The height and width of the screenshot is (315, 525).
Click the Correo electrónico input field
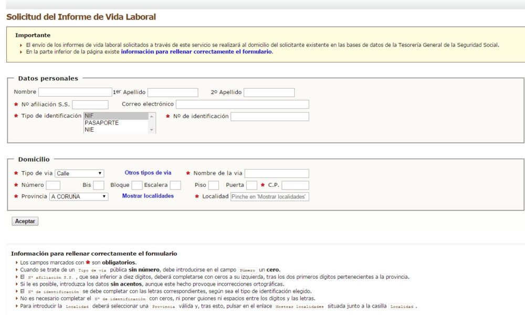(242, 104)
